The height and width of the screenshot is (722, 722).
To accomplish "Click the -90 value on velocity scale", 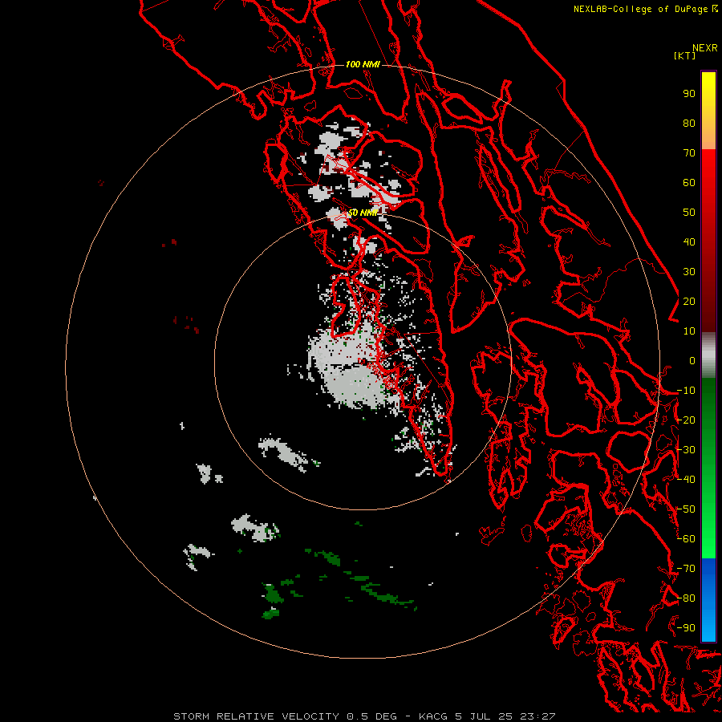I will 686,628.
